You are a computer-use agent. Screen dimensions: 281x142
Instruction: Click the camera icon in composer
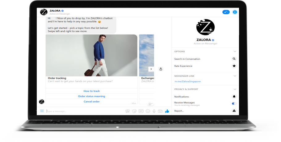point(160,111)
